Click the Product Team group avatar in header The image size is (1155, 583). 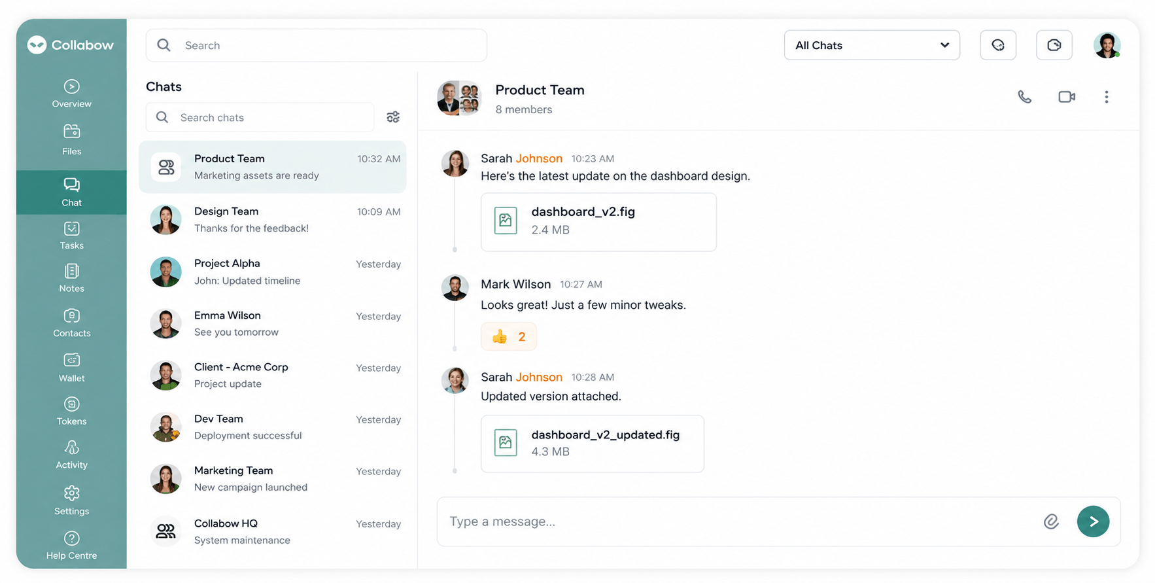[x=459, y=98]
